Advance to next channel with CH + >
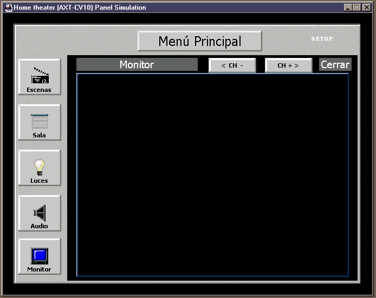The height and width of the screenshot is (298, 376). [x=288, y=65]
